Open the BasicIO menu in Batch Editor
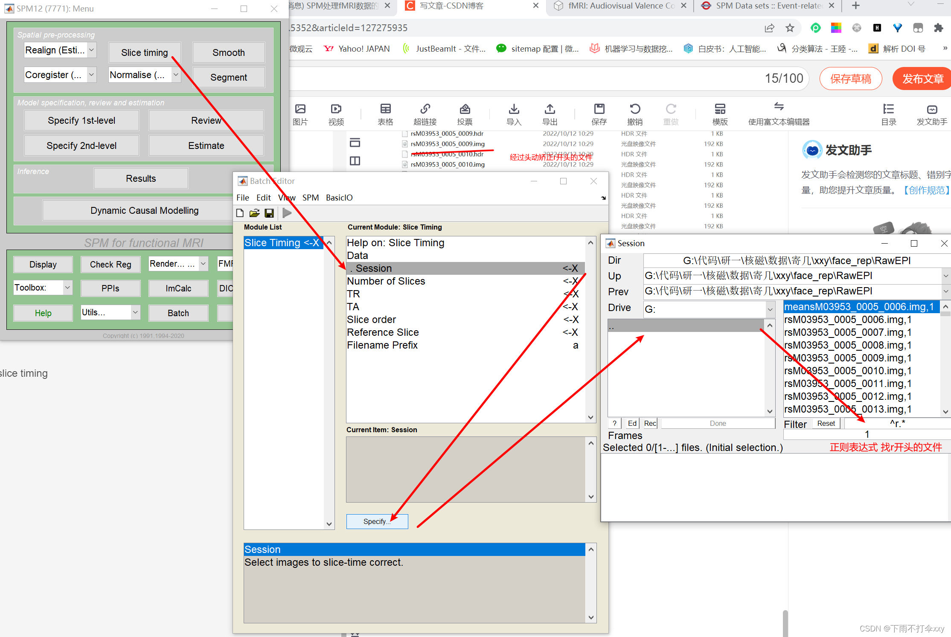This screenshot has height=637, width=951. click(x=339, y=198)
